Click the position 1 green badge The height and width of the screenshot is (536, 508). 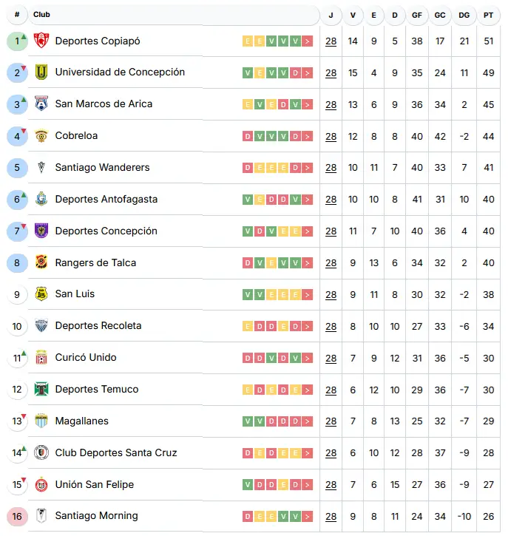[x=17, y=41]
